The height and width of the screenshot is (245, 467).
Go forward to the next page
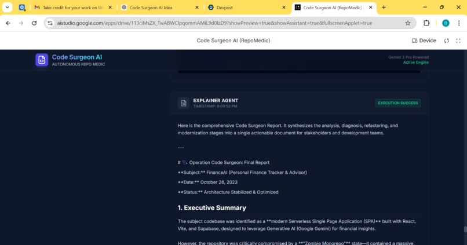click(x=21, y=23)
